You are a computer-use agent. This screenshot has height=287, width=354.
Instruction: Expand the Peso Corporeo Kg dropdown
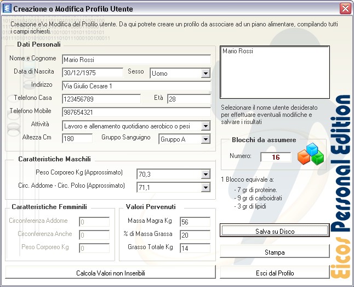(205, 174)
